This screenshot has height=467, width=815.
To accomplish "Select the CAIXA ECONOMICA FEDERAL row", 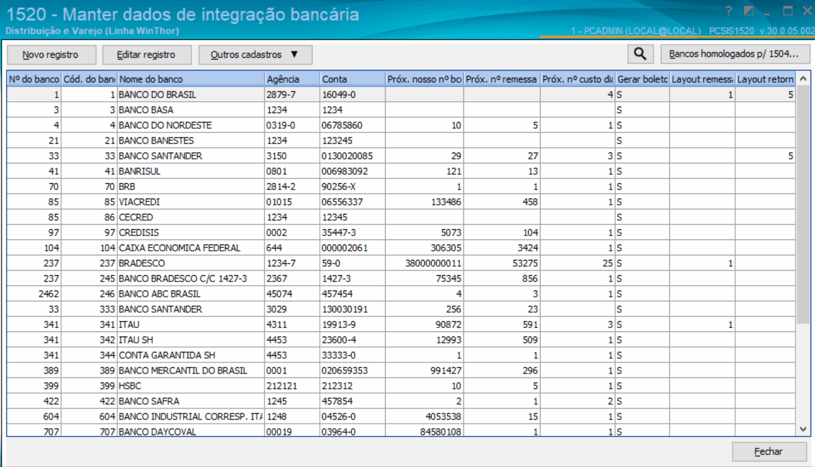I will (402, 248).
